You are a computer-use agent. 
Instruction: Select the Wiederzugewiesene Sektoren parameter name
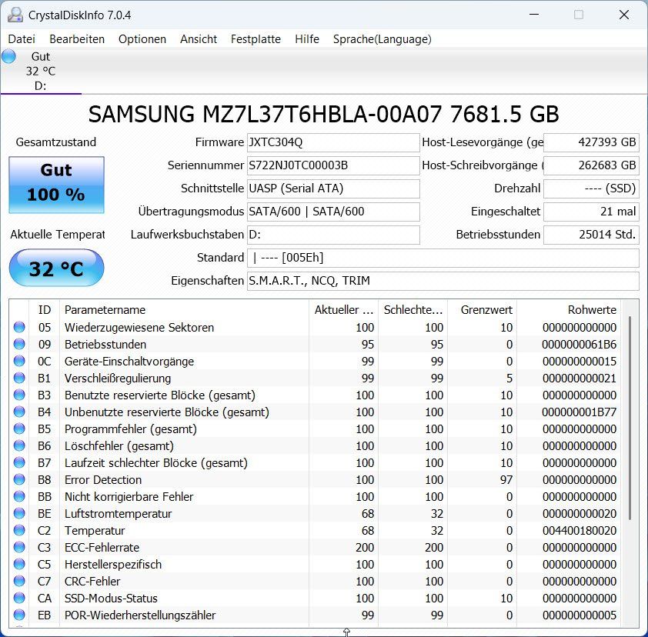tap(139, 328)
